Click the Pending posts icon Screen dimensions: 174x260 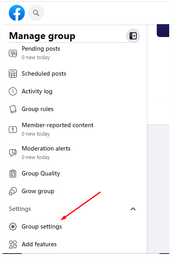(x=13, y=53)
